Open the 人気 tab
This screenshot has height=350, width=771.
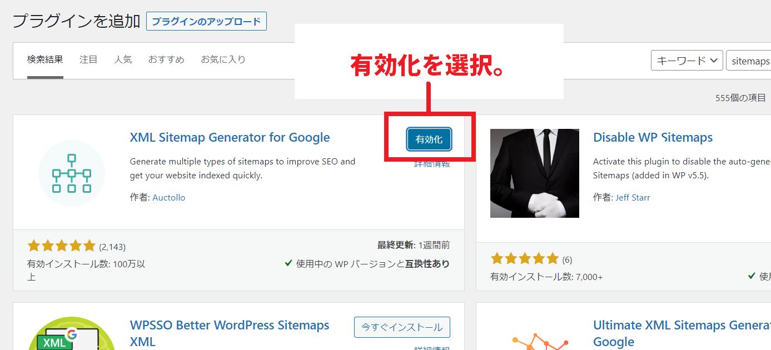[123, 59]
